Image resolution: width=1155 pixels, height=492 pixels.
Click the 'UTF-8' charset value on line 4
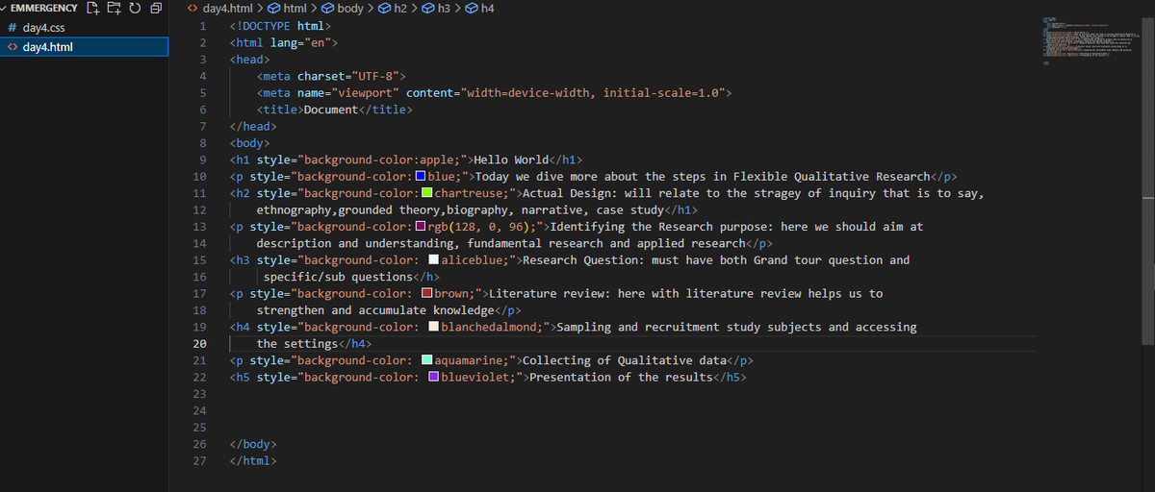tap(378, 76)
